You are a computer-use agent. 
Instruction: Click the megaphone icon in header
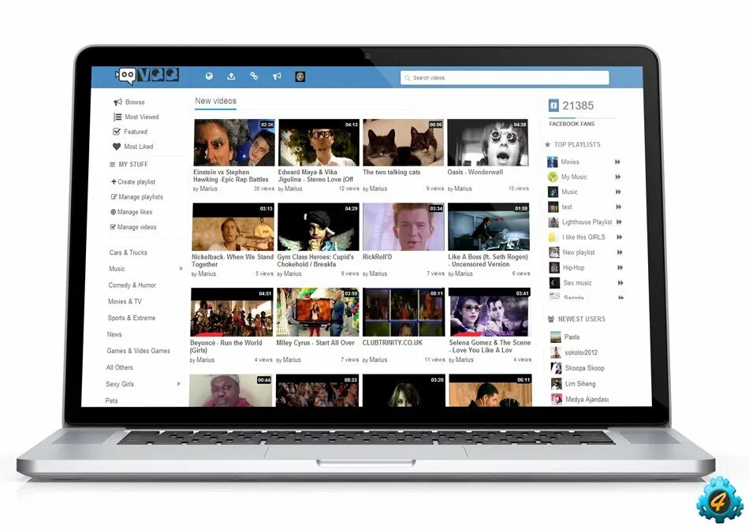click(277, 76)
